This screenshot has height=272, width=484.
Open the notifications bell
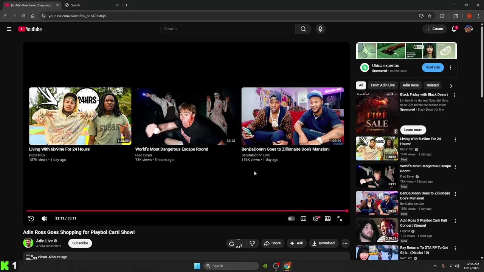[x=454, y=29]
